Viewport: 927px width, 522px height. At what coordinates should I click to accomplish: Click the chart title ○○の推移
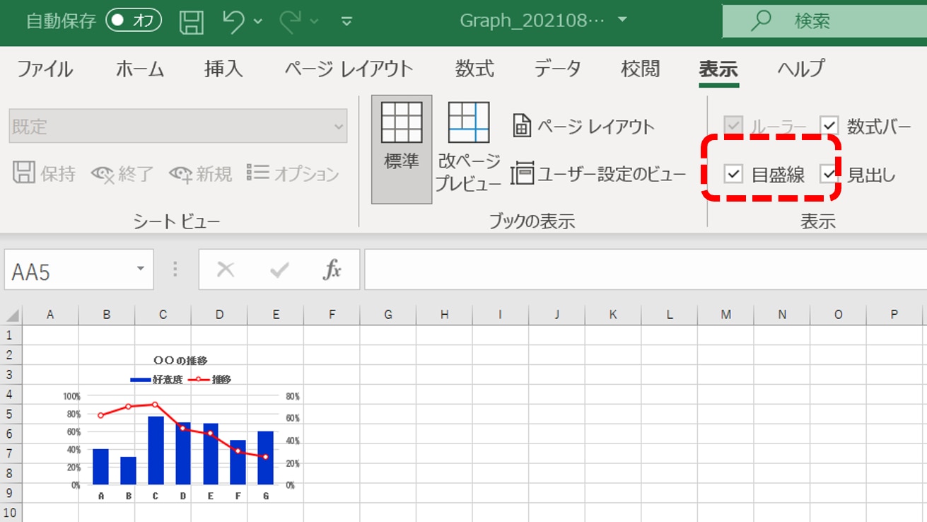click(x=181, y=361)
